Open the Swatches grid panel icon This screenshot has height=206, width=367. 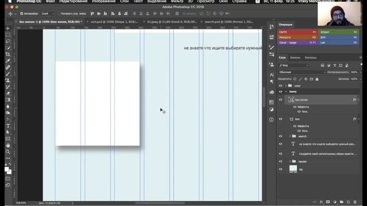tap(271, 102)
